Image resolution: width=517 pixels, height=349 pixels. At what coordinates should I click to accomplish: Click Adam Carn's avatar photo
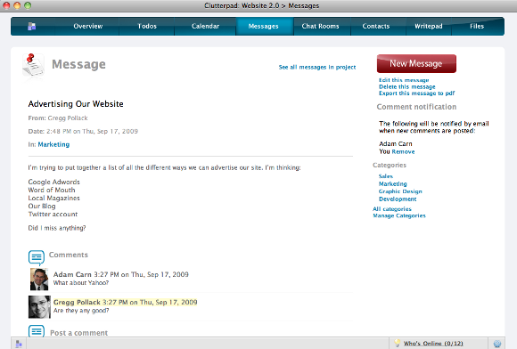(x=39, y=280)
